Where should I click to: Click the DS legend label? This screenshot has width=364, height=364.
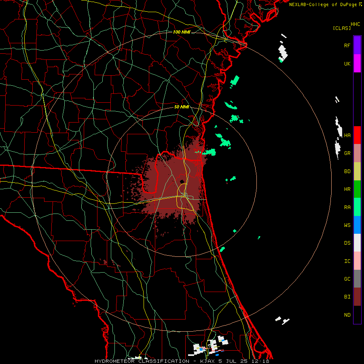point(347,243)
